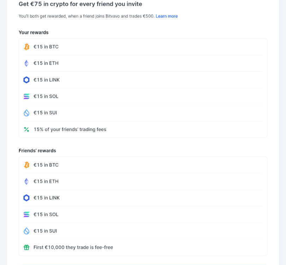This screenshot has height=265, width=286.
Task: Open the Learn more link
Action: pos(167,16)
